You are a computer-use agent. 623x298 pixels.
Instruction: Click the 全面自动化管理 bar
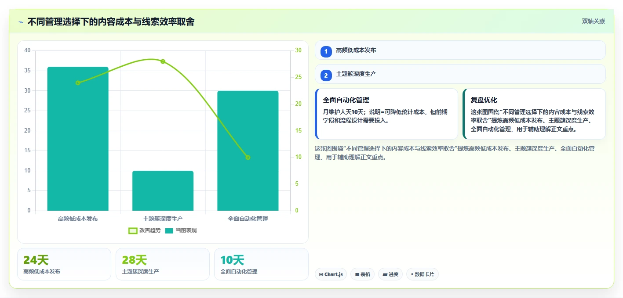tap(248, 151)
